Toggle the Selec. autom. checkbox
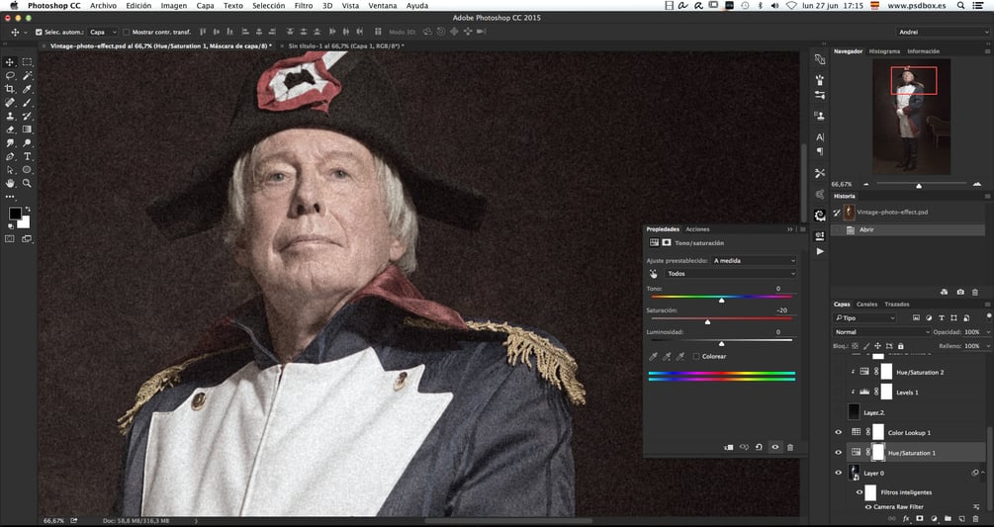Viewport: 994px width, 527px height. tap(39, 32)
